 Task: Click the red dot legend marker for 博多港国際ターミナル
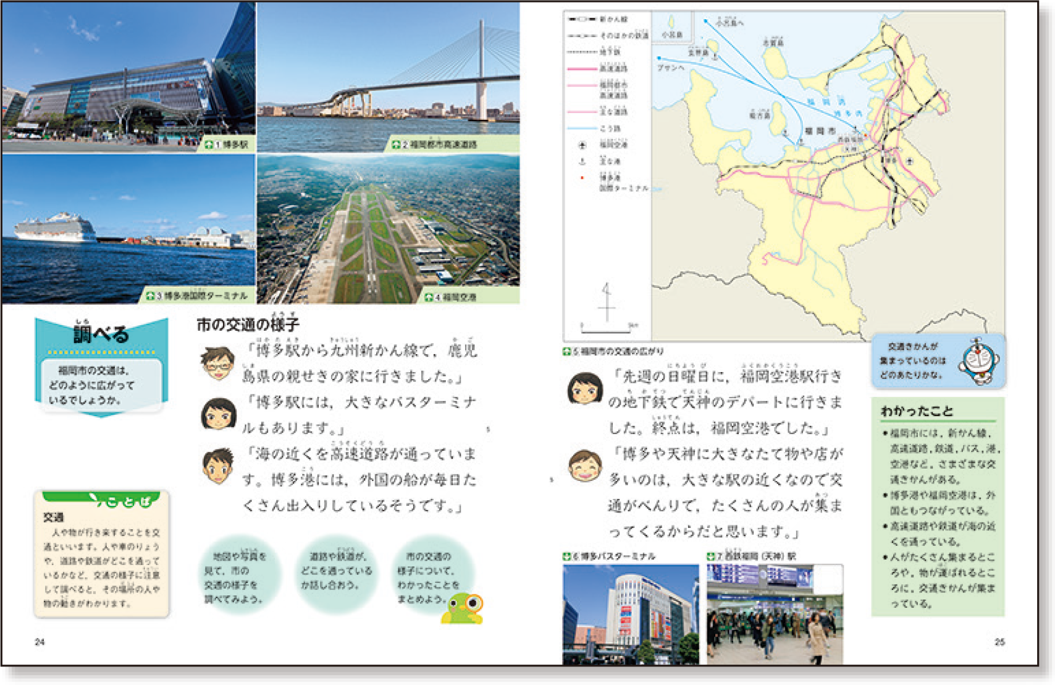[x=582, y=178]
